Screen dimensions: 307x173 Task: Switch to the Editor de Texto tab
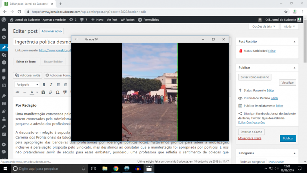[x=26, y=62]
